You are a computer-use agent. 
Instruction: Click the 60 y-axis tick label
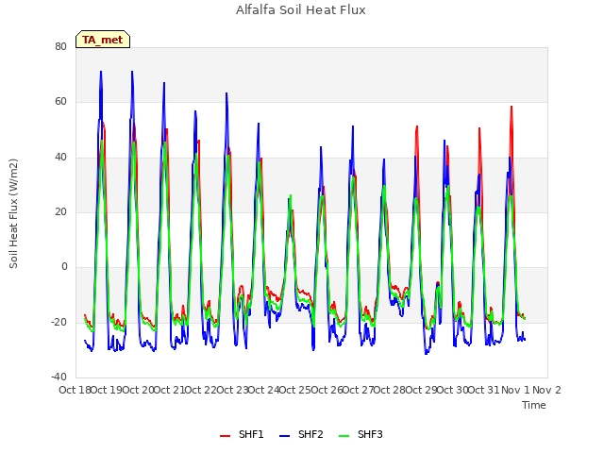point(60,102)
